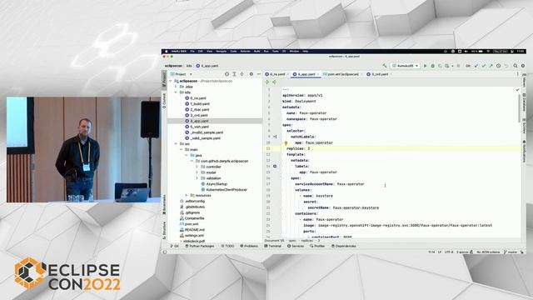Open the Services tool window
The width and height of the screenshot is (533, 300).
pos(296,246)
